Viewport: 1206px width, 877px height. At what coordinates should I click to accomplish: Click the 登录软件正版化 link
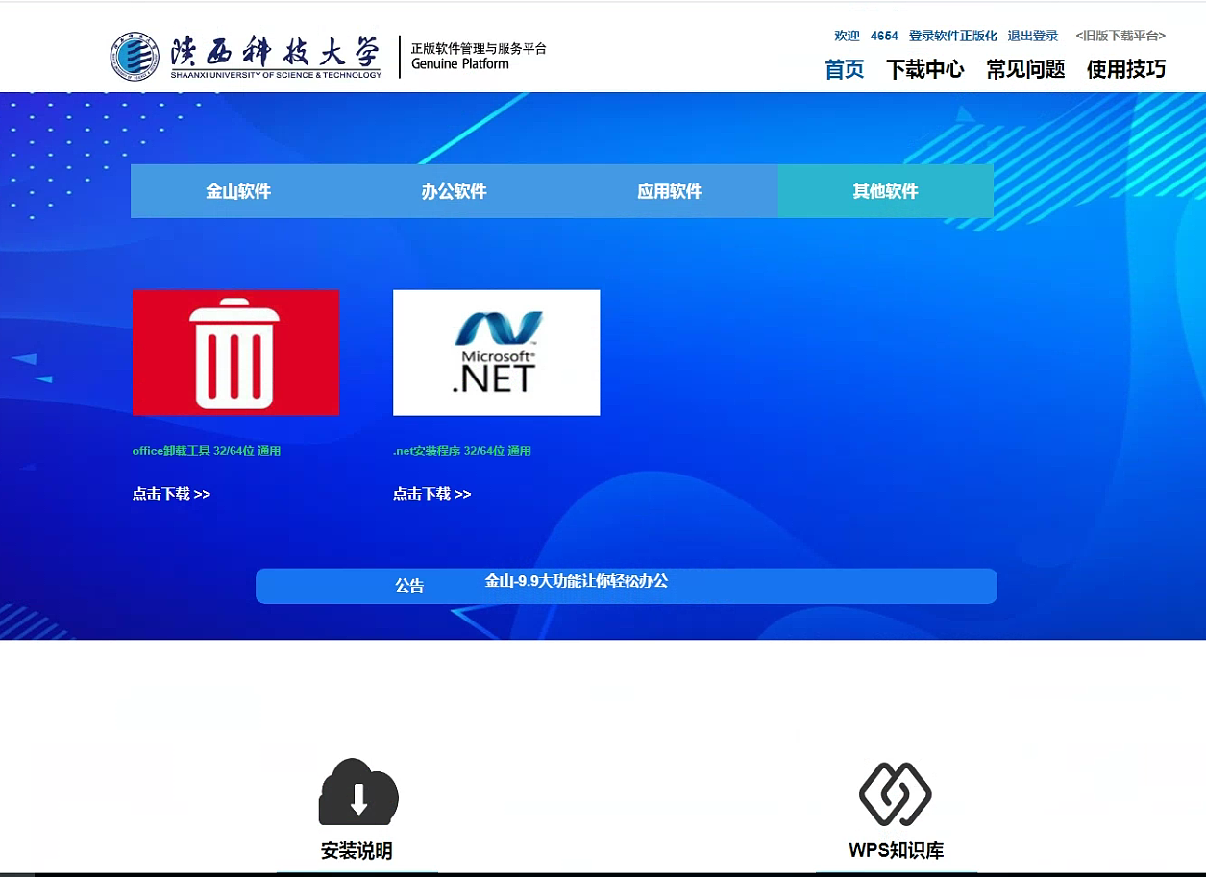click(952, 36)
